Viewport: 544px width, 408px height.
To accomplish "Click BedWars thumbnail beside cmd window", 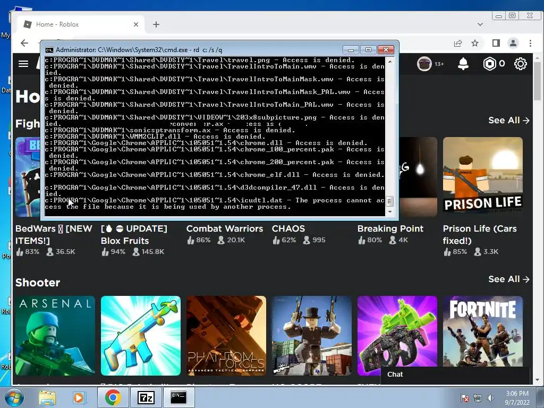I will pos(28,177).
